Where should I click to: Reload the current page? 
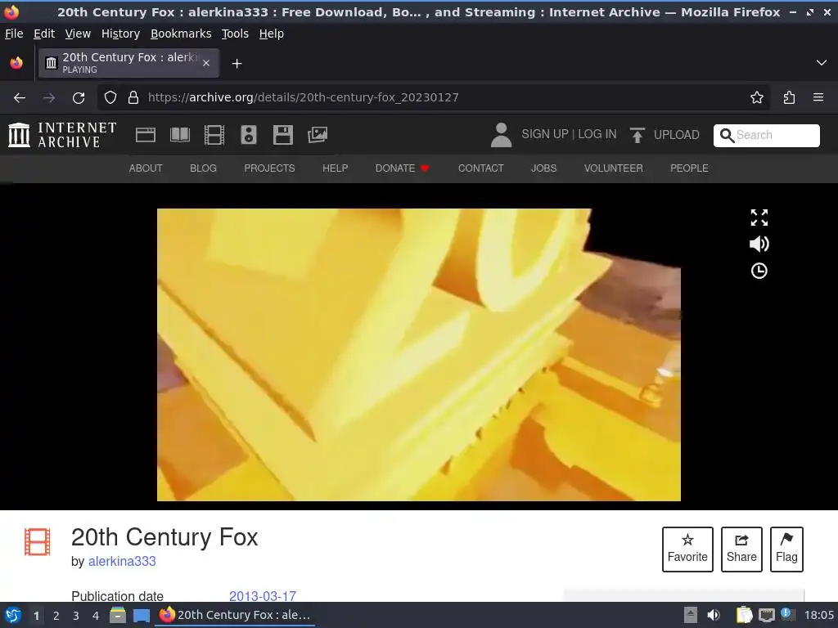pyautogui.click(x=79, y=97)
